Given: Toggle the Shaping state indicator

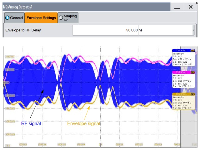Looking at the screenshot, I should coord(61,17).
